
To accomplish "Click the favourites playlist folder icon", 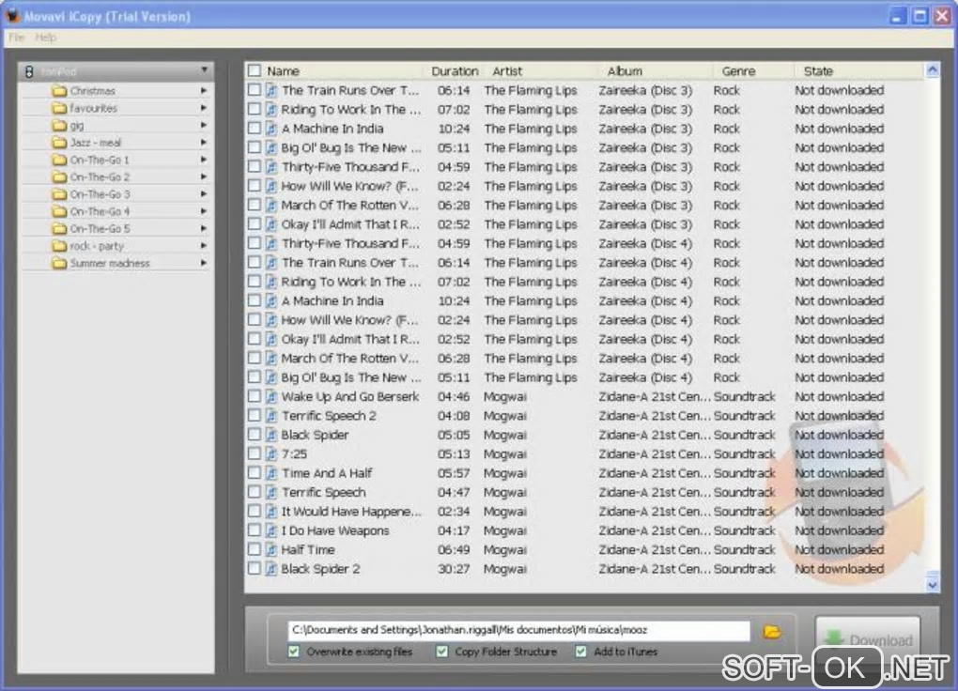I will 59,108.
